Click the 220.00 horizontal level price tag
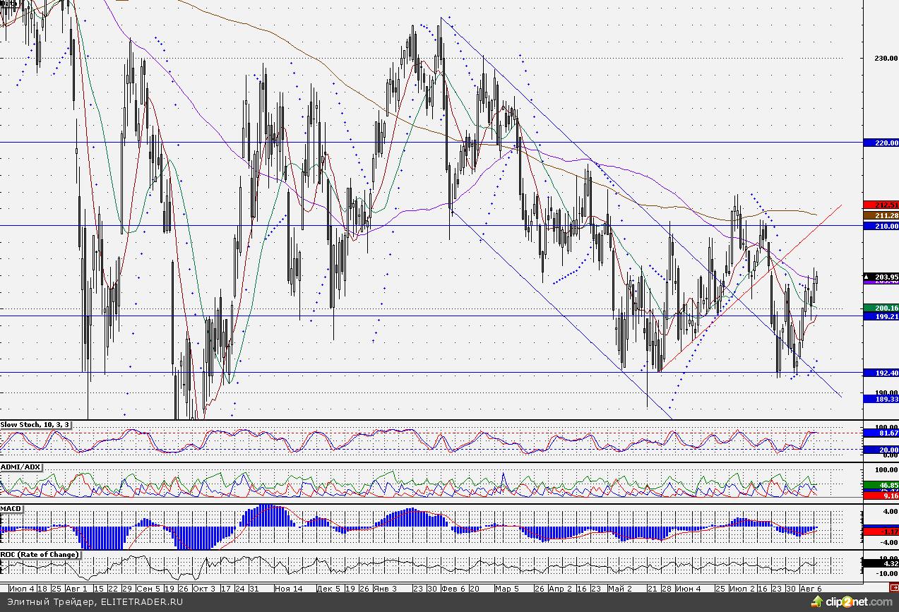 [881, 143]
